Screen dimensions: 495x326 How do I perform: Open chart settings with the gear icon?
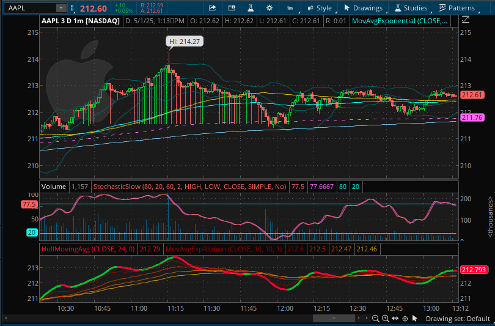269,8
